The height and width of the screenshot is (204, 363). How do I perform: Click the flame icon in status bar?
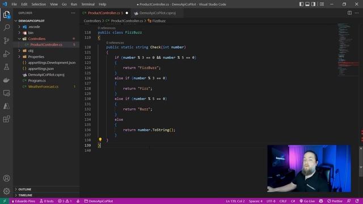(x=78, y=201)
